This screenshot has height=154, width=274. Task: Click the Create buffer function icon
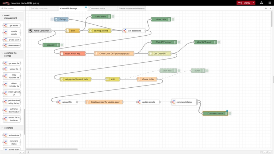(x=139, y=79)
